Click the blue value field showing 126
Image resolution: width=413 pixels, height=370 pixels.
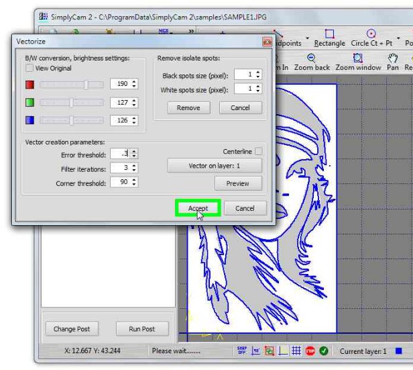coord(121,120)
